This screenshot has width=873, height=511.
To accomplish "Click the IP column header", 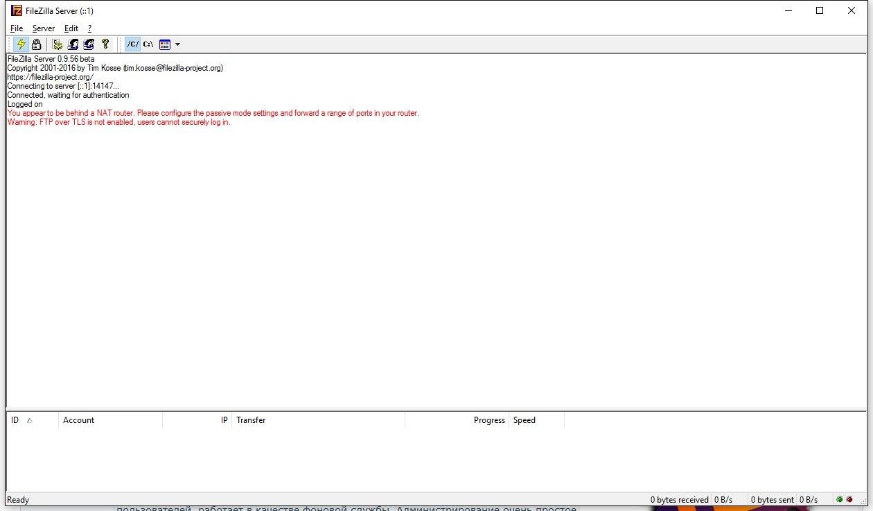I will 197,420.
